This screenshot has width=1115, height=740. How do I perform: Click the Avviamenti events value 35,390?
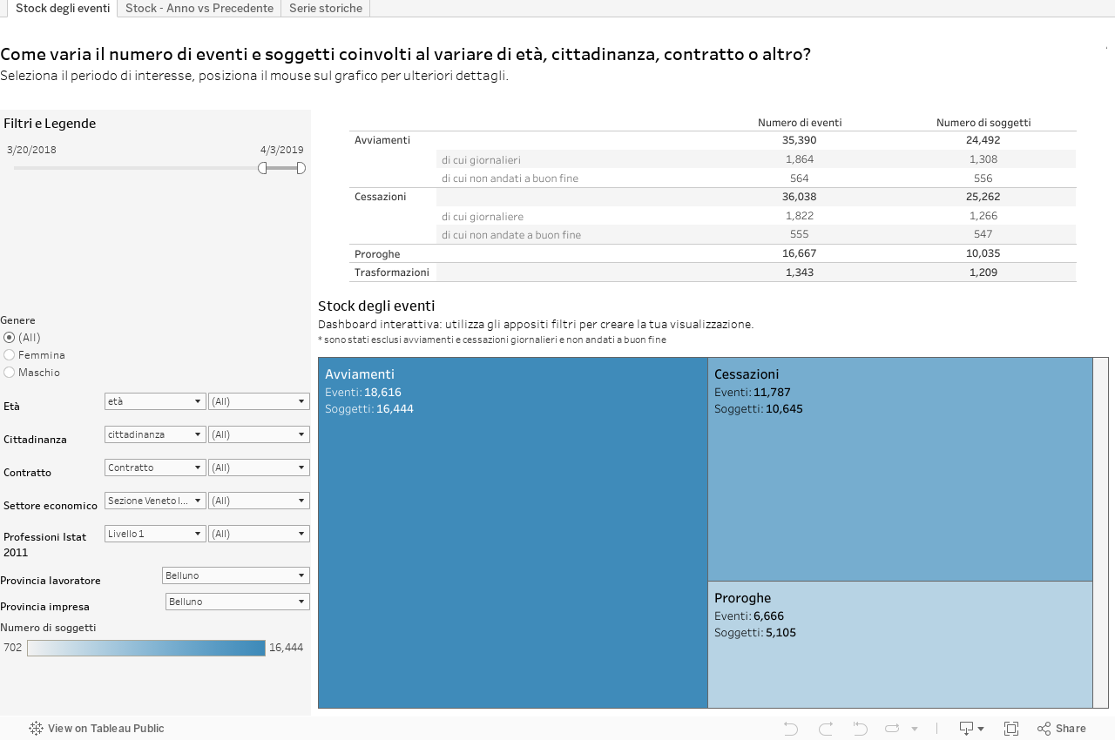[x=800, y=140]
